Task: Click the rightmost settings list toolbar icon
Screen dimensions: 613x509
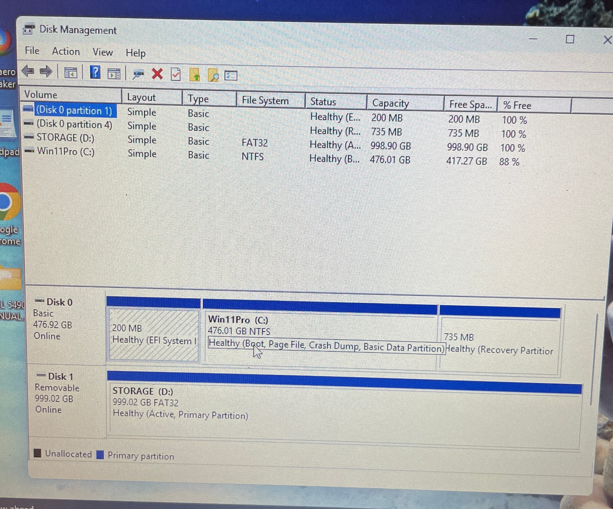Action: click(x=231, y=76)
